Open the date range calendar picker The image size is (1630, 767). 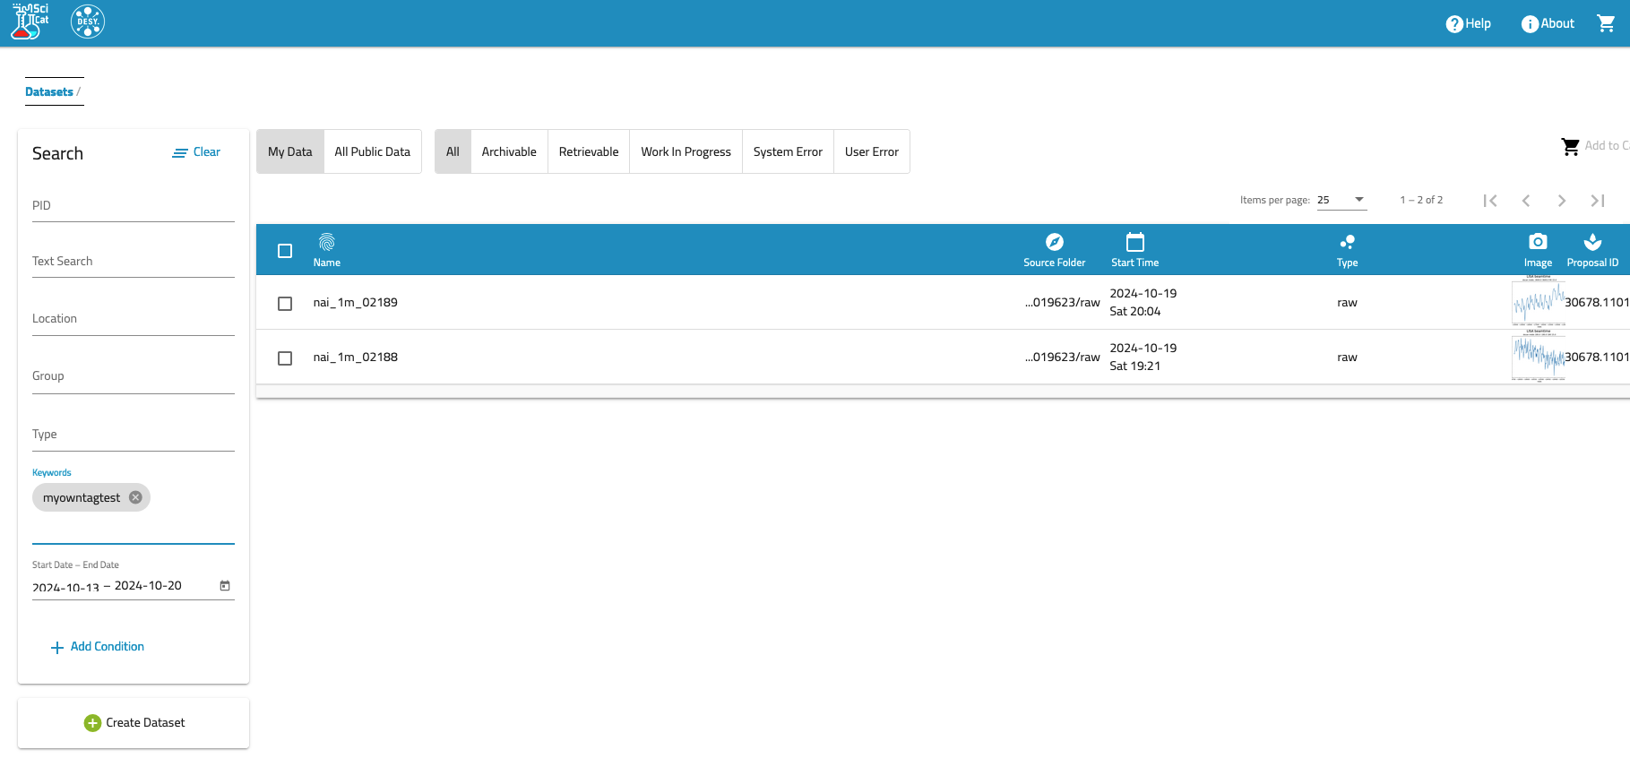tap(225, 586)
